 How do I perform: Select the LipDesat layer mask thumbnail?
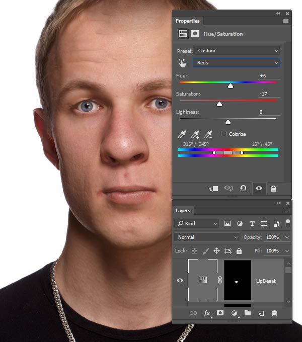coord(238,280)
